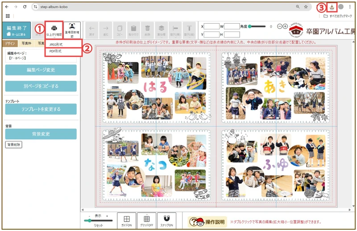357x231 pixels.
Task: Click the 編集ページ変更 button
Action: point(41,70)
